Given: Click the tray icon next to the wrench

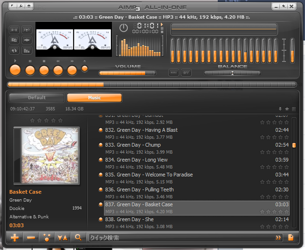Looking at the screenshot, I should click(x=29, y=6).
